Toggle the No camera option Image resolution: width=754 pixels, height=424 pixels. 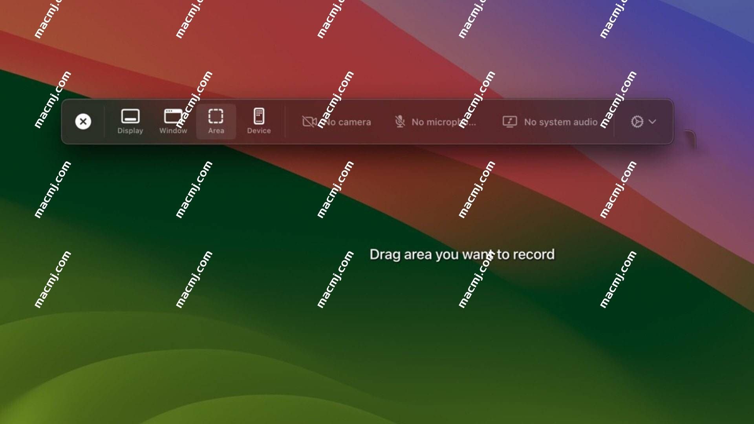tap(337, 122)
